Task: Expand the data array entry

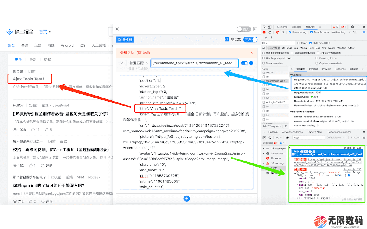Action: (x=298, y=185)
